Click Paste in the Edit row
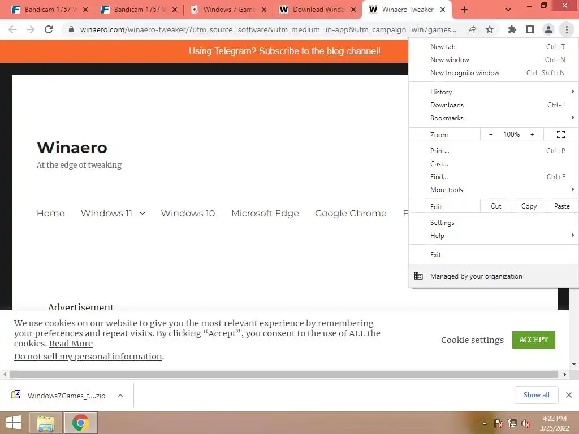Screen dimensions: 579x434 pyautogui.click(x=561, y=206)
